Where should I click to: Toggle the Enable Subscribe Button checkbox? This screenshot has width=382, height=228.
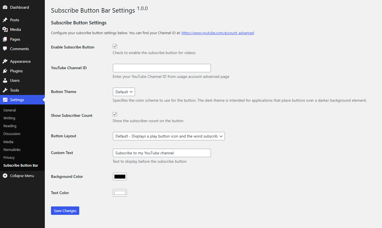(115, 46)
